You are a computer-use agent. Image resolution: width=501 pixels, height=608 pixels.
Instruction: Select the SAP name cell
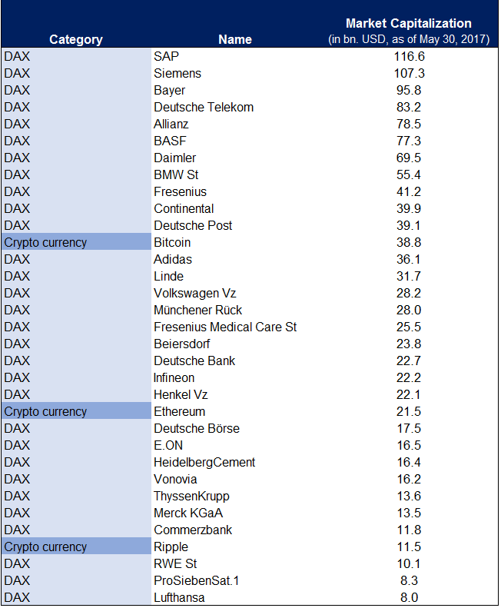[x=166, y=57]
